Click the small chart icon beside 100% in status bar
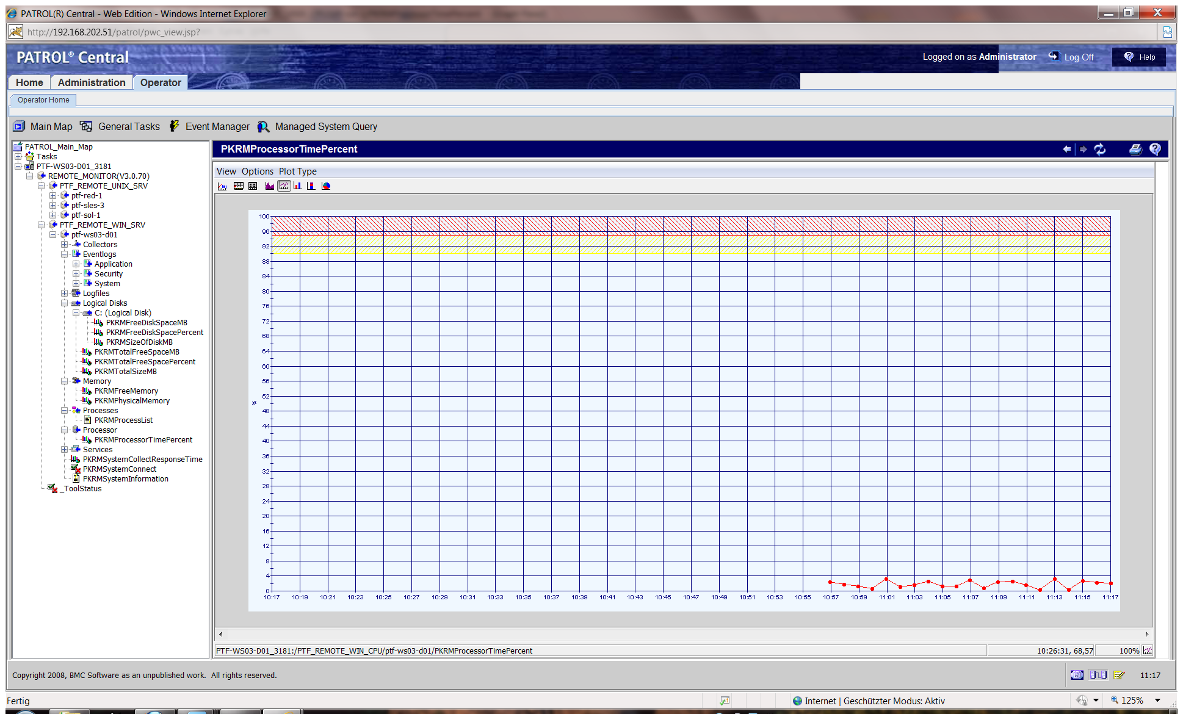The image size is (1183, 714). tap(1148, 651)
